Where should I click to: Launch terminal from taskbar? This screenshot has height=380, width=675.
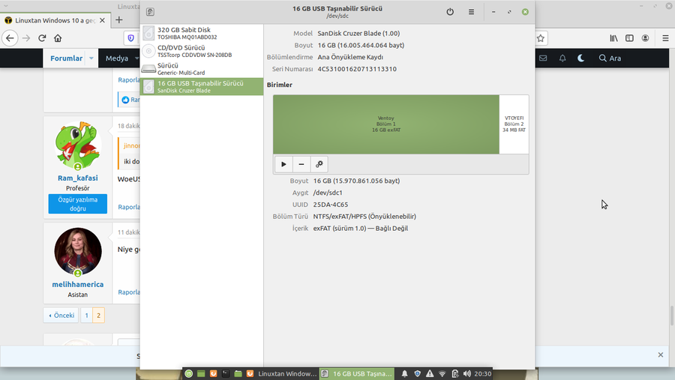(x=226, y=373)
